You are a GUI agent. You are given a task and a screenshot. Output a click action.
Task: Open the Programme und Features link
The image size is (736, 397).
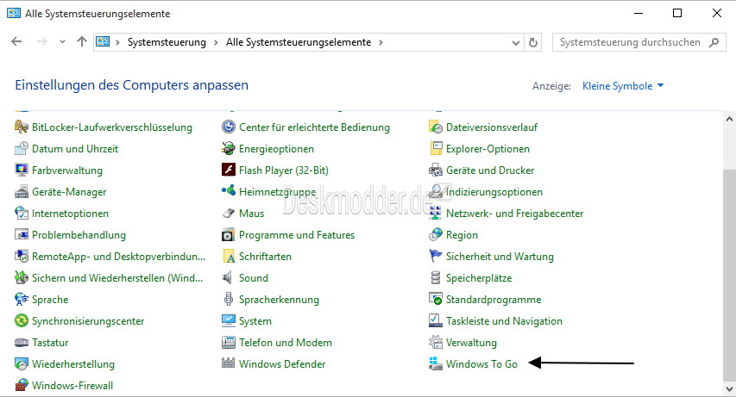point(297,235)
